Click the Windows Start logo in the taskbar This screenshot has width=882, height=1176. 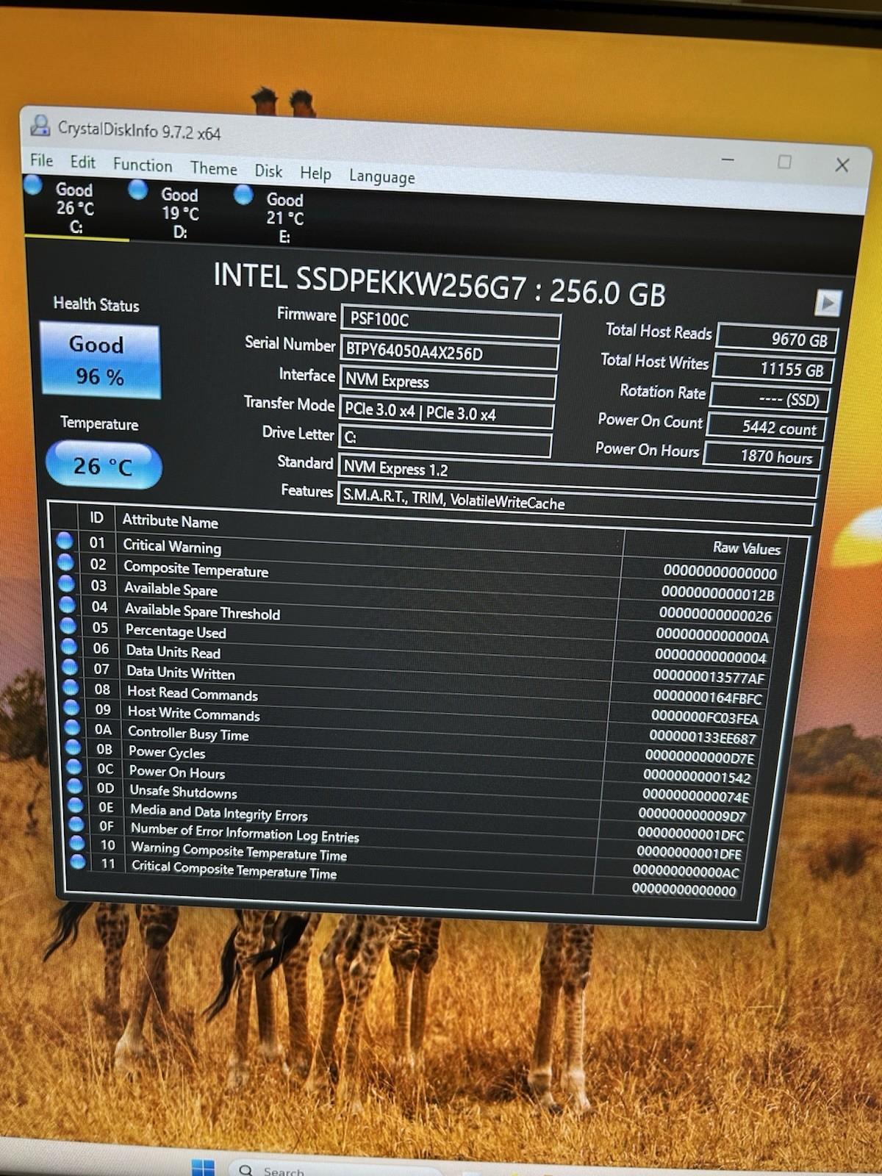pyautogui.click(x=202, y=1167)
